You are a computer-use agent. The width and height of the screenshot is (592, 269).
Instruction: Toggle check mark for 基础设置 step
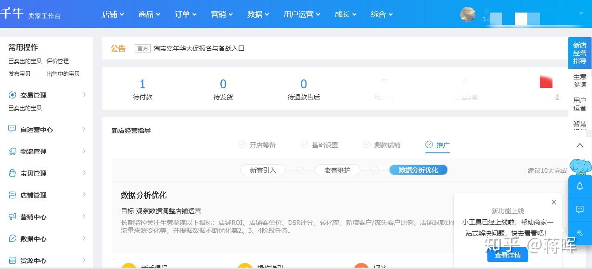[x=305, y=144]
